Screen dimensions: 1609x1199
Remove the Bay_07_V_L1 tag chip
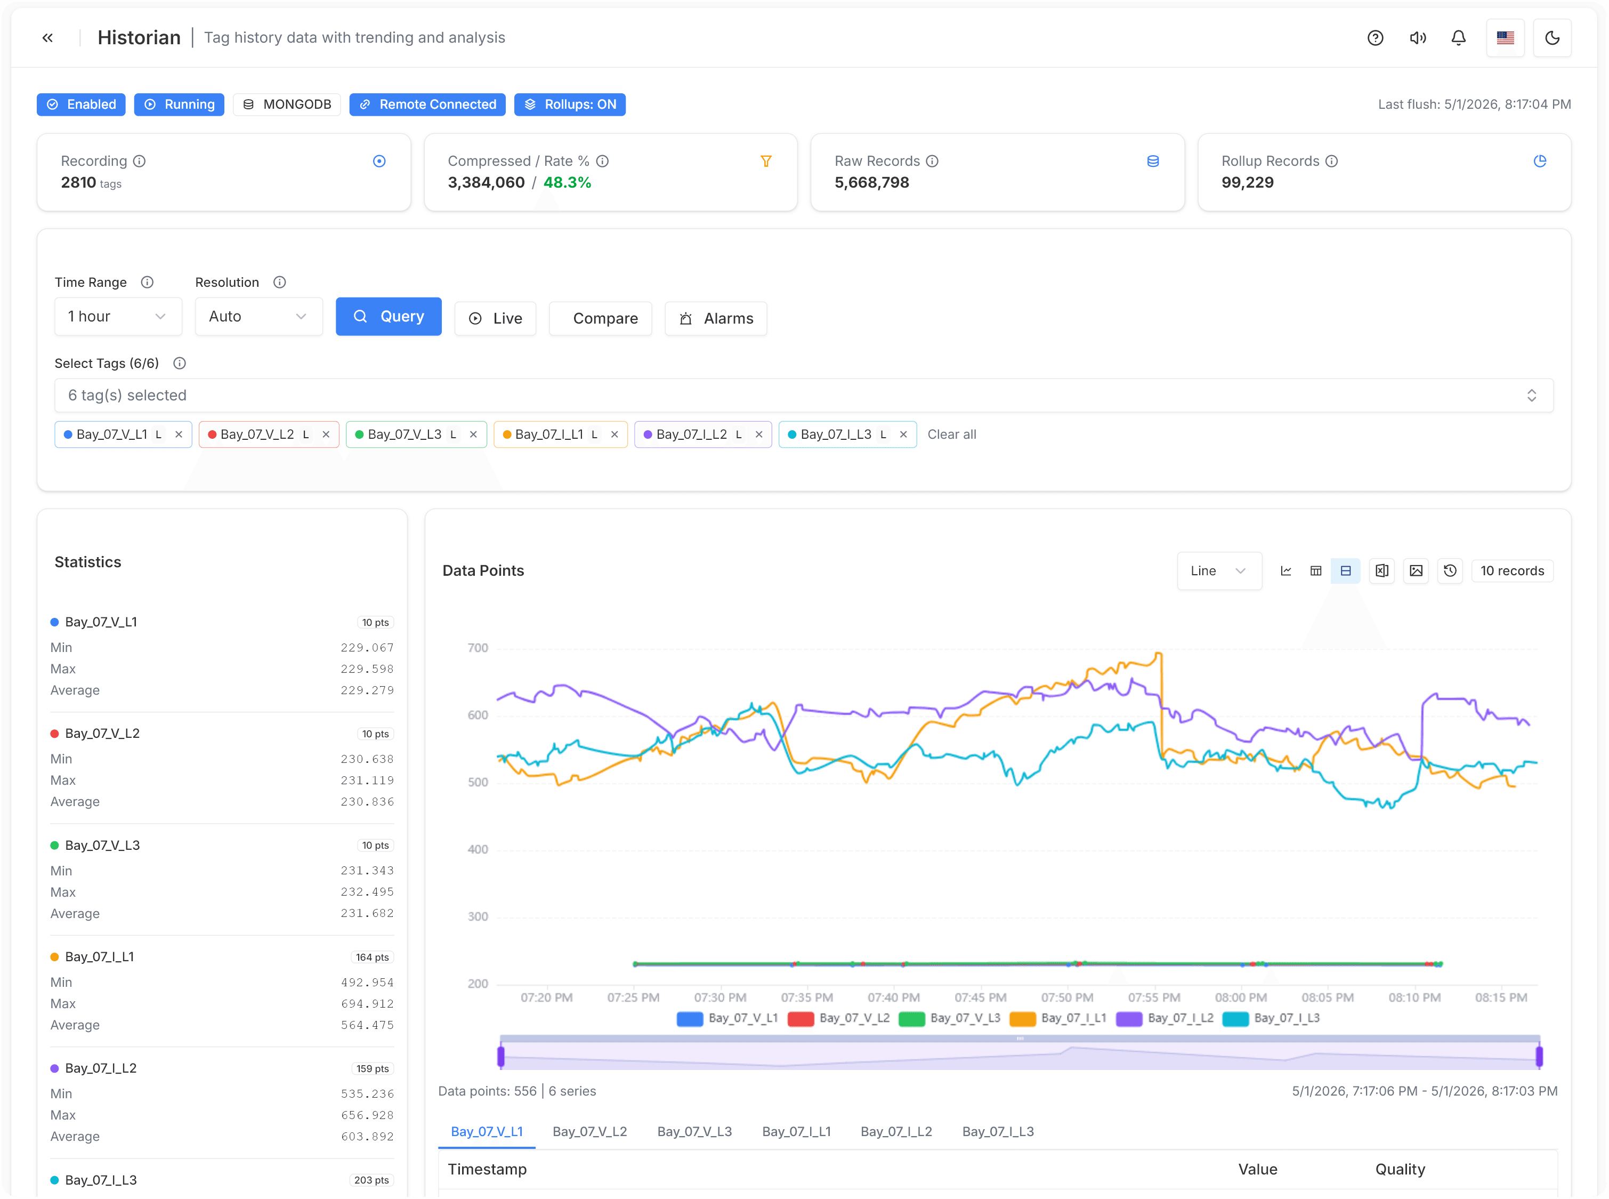pyautogui.click(x=179, y=434)
